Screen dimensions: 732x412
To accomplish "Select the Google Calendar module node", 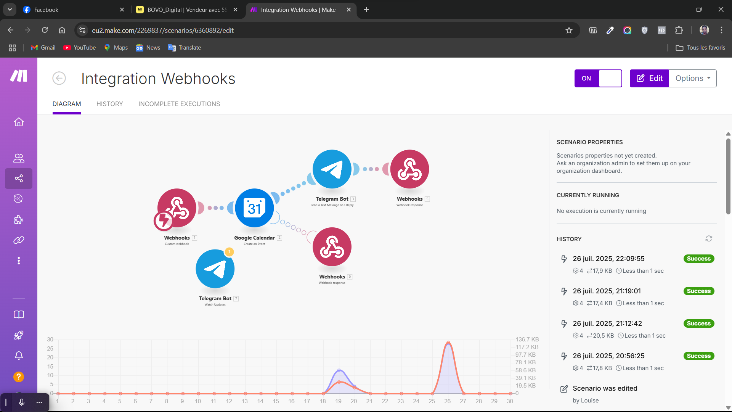I will [254, 208].
